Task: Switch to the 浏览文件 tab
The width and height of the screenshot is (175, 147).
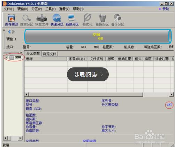Action: click(x=50, y=54)
